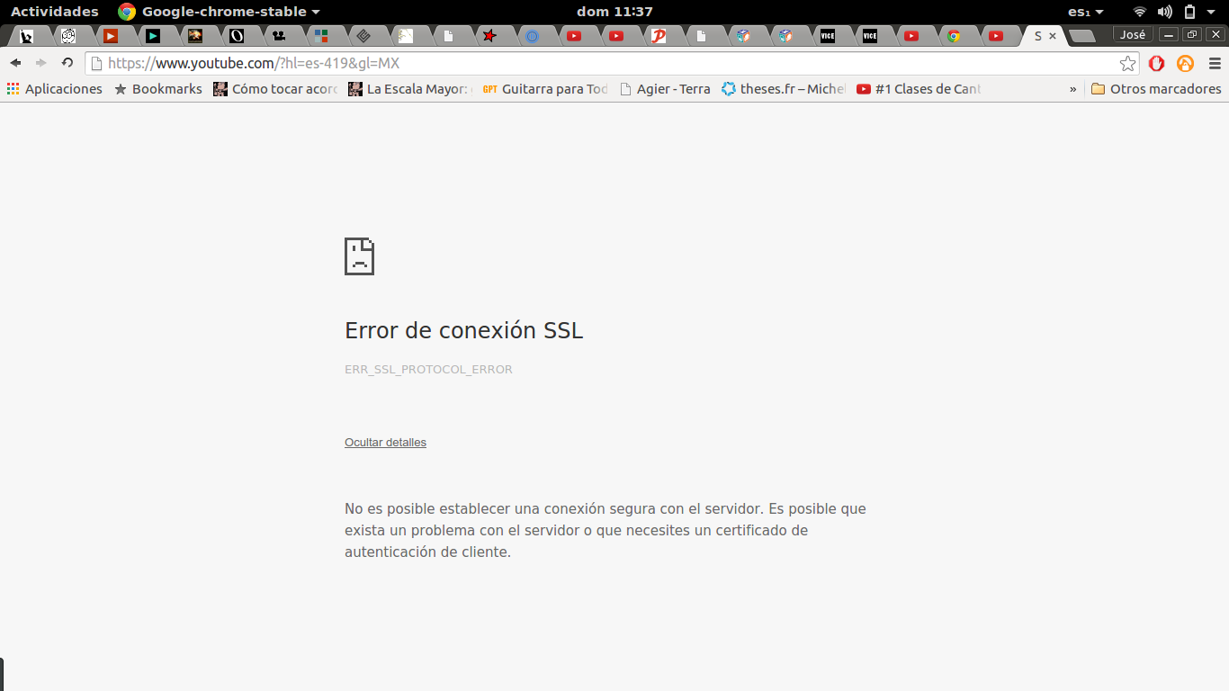This screenshot has height=691, width=1229.
Task: Expand the bookmarks overflow chevron
Action: (x=1072, y=89)
